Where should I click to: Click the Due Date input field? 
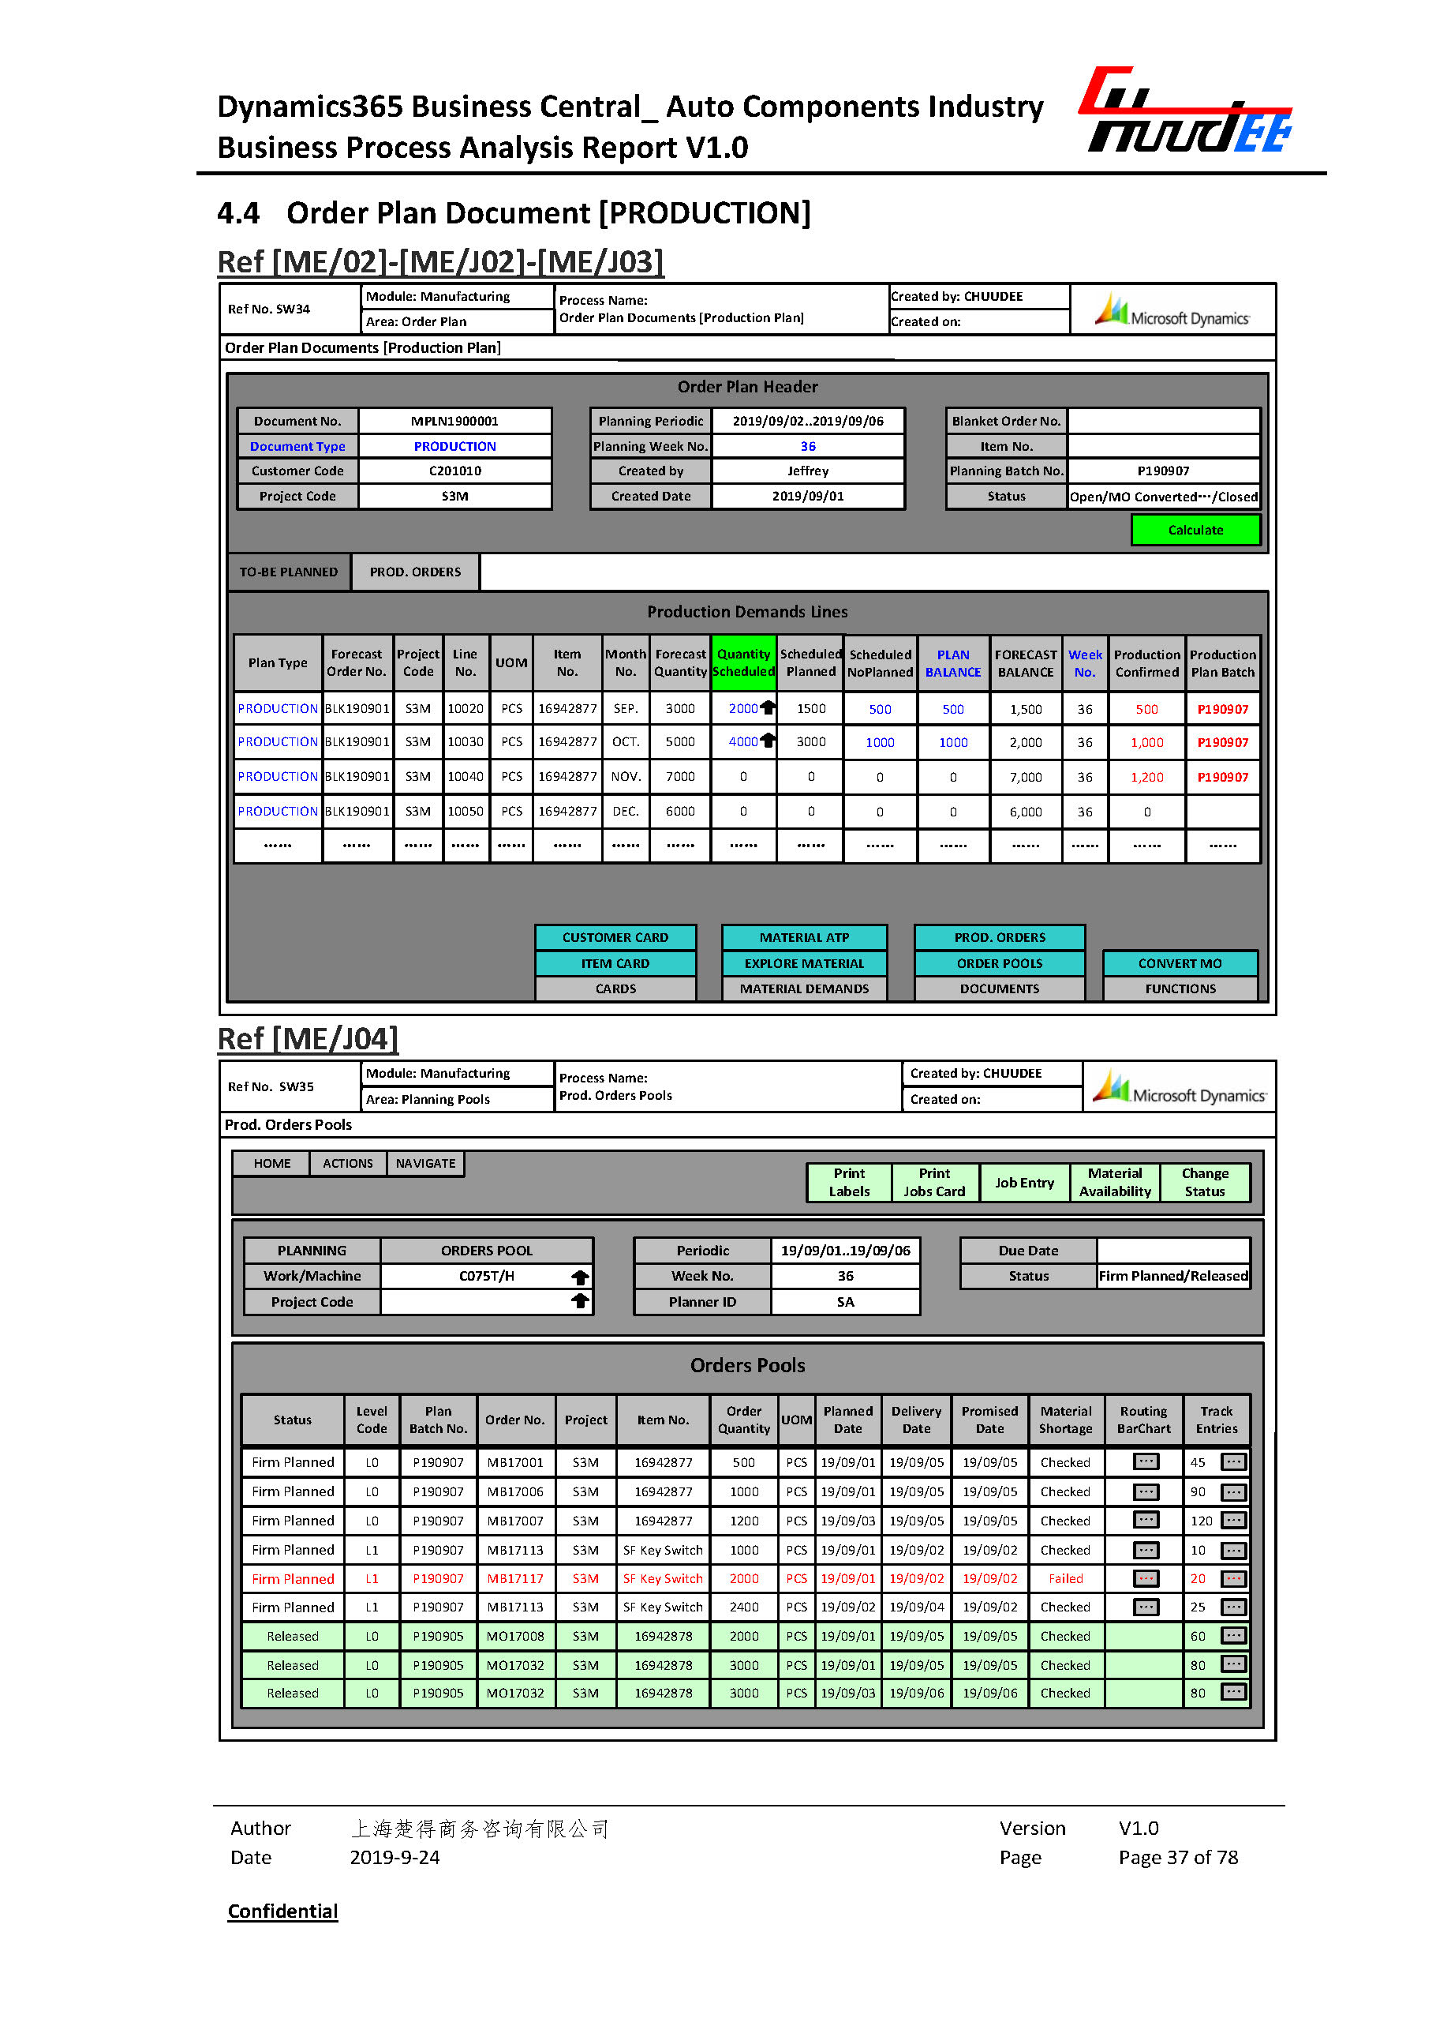coord(1172,1251)
